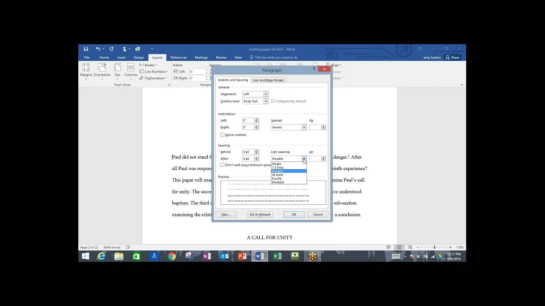The height and width of the screenshot is (306, 545).
Task: Click the Indentation Left field in dialog
Action: click(x=248, y=120)
